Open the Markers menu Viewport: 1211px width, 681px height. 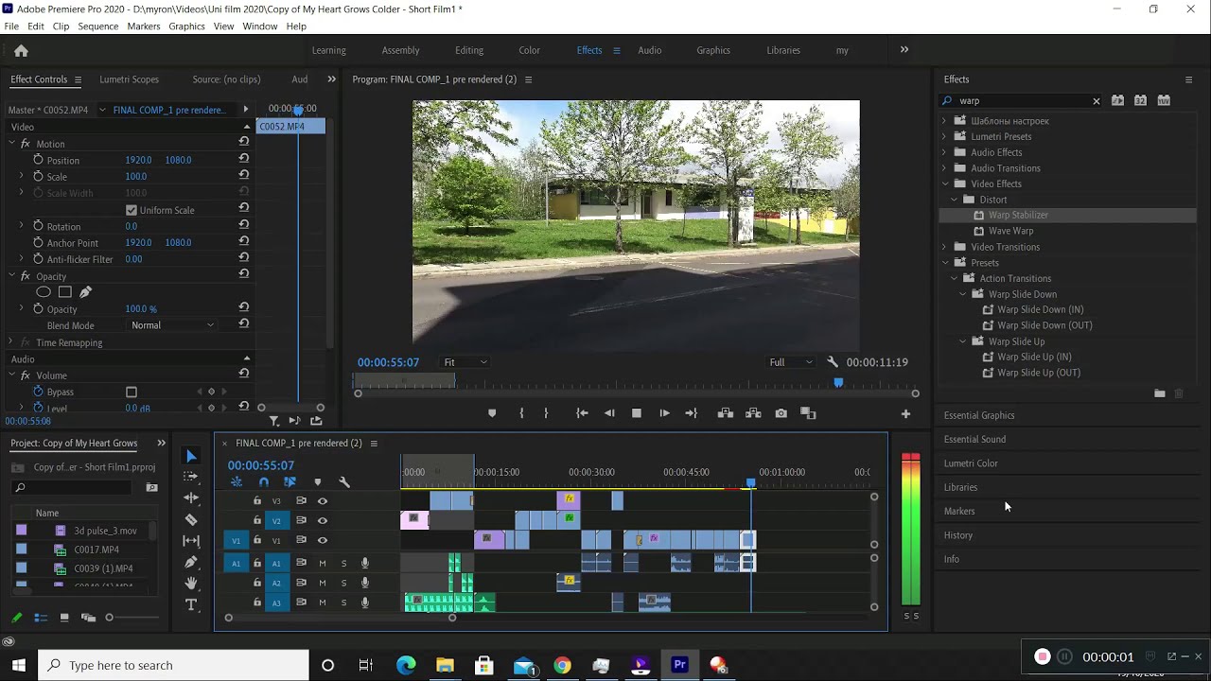(144, 26)
